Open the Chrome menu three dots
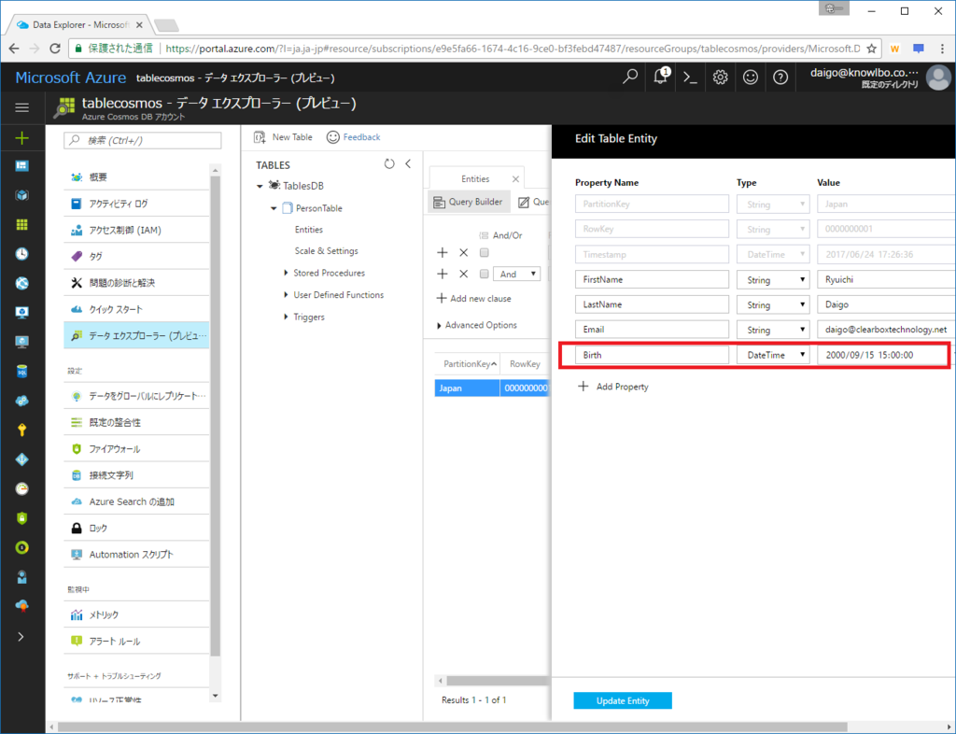 (x=942, y=49)
